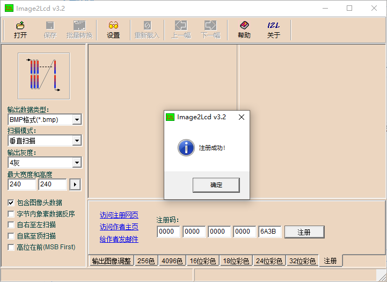Image resolution: width=387 pixels, height=282 pixels.
Task: Open the 访问作者主页 link
Action: 119,227
